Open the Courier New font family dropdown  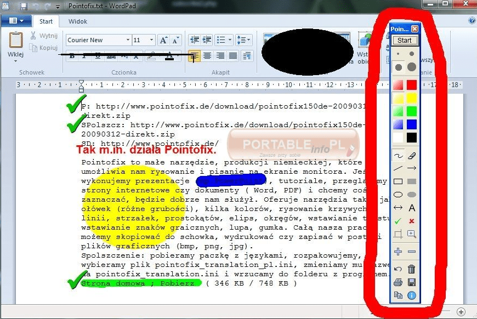pos(128,40)
